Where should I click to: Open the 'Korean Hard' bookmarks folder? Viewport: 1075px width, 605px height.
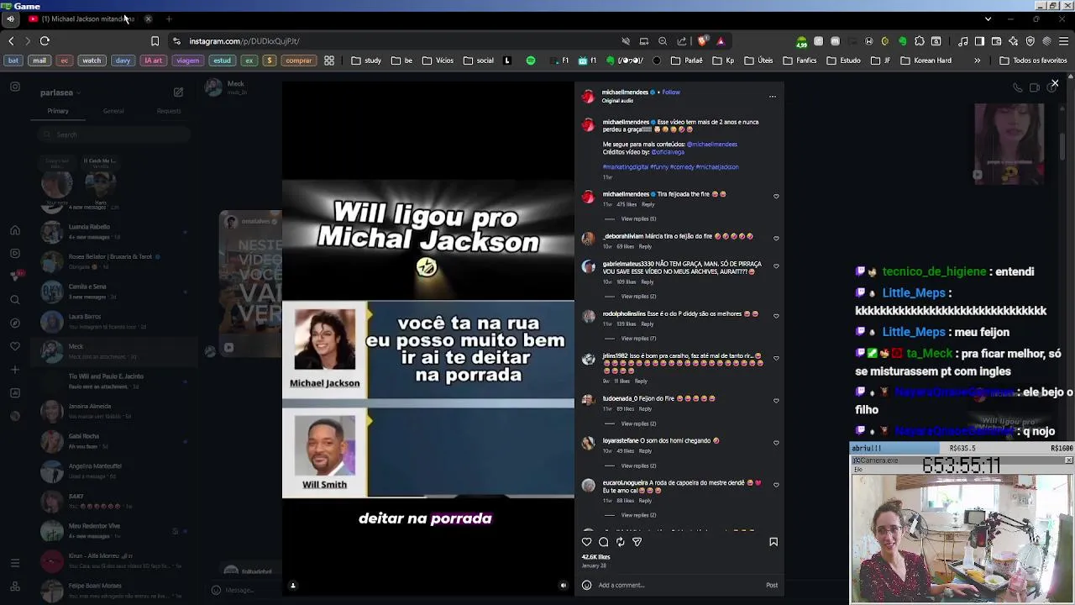coord(926,60)
